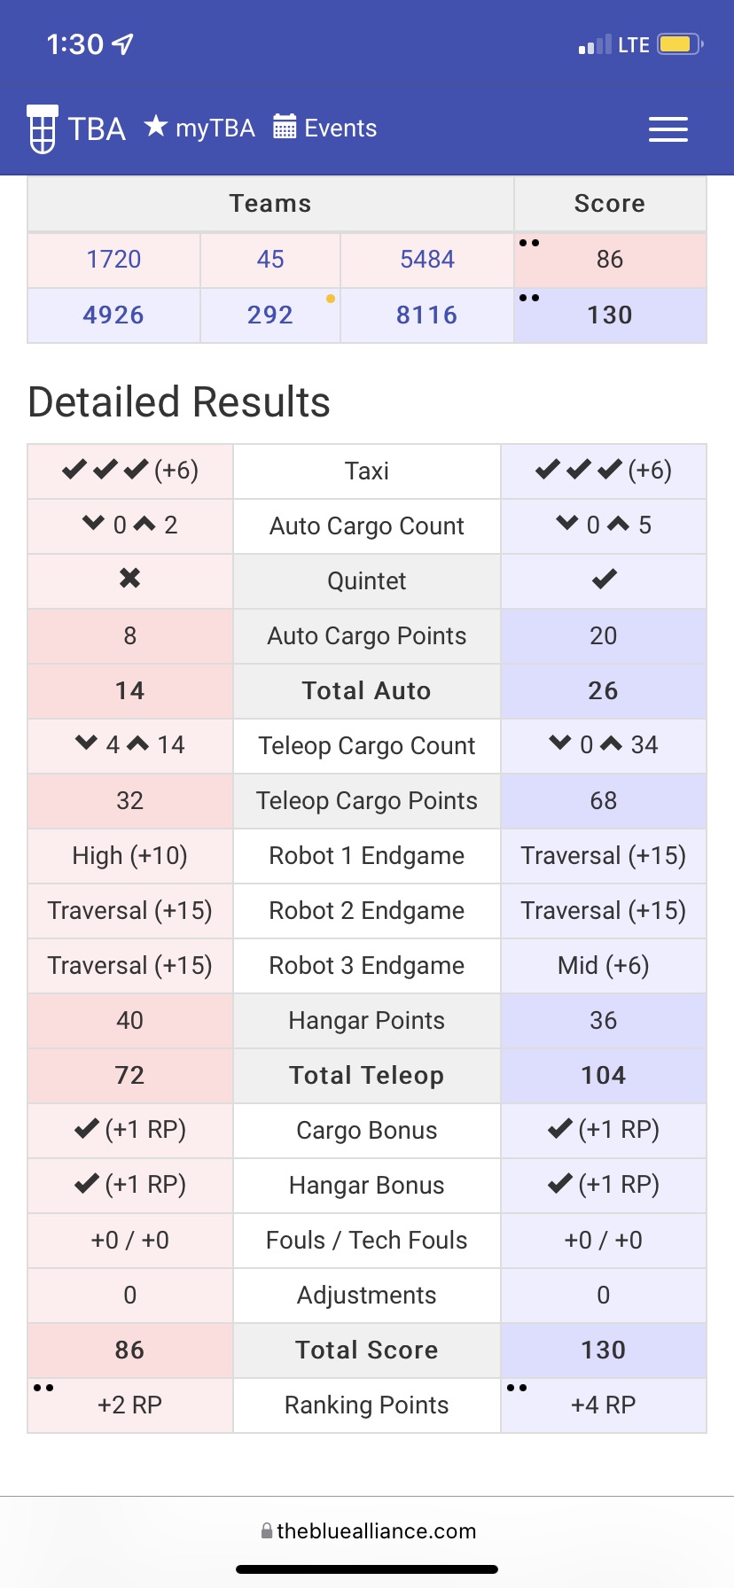Tap the blue Quintet checkmark
734x1588 pixels.
click(x=604, y=580)
